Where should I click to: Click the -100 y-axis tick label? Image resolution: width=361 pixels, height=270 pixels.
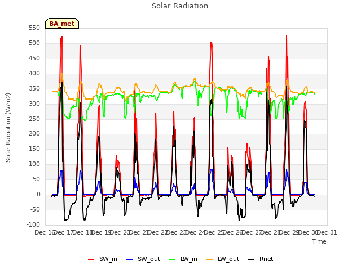pos(33,224)
